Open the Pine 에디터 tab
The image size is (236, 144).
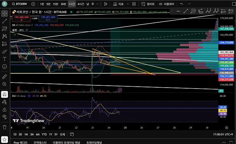[x=20, y=142]
